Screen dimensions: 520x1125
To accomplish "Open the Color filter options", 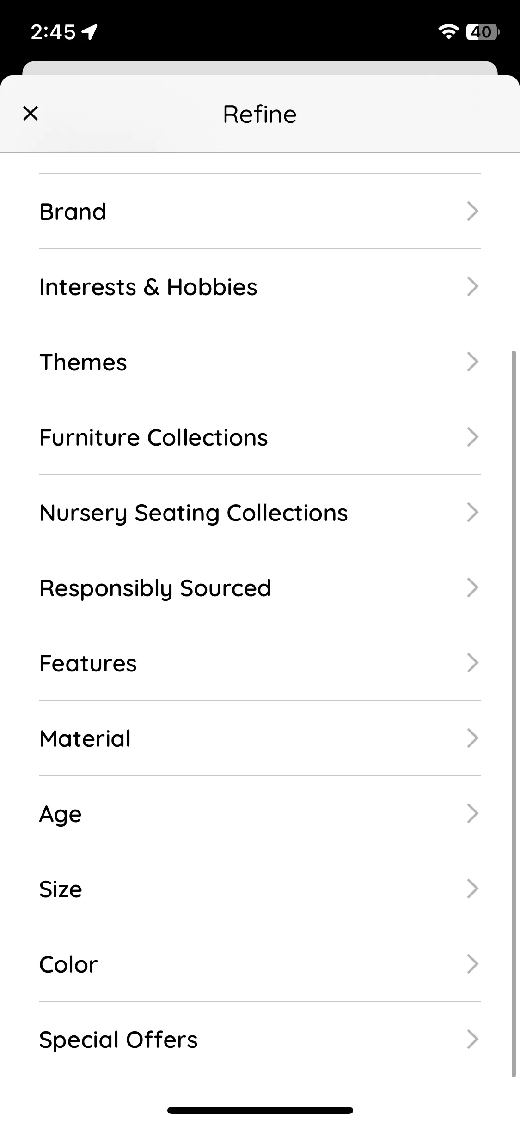I will pyautogui.click(x=260, y=964).
